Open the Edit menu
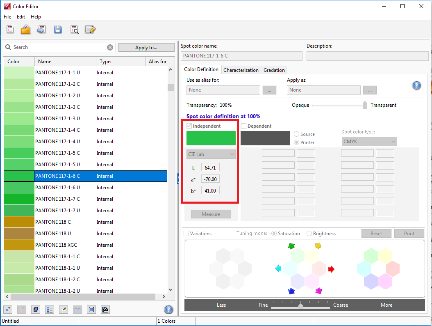This screenshot has width=432, height=326. [21, 17]
